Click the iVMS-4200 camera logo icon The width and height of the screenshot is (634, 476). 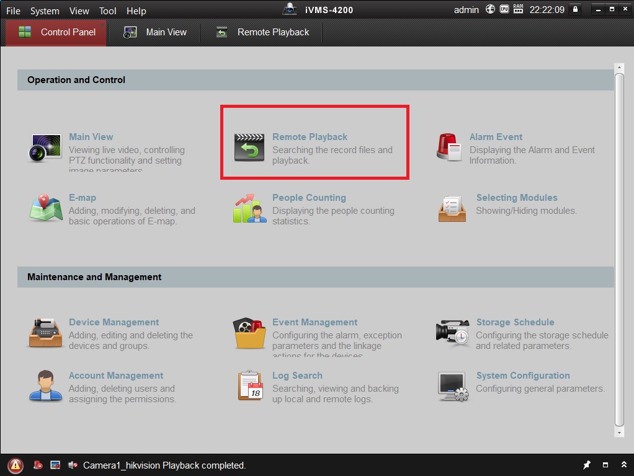coord(290,9)
